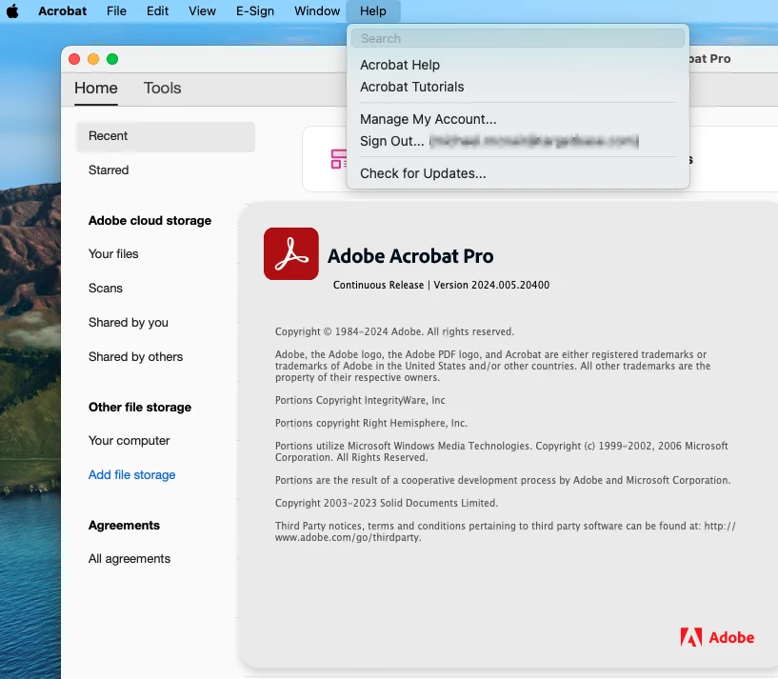The image size is (778, 679).
Task: Open Shared by others list
Action: (x=135, y=357)
